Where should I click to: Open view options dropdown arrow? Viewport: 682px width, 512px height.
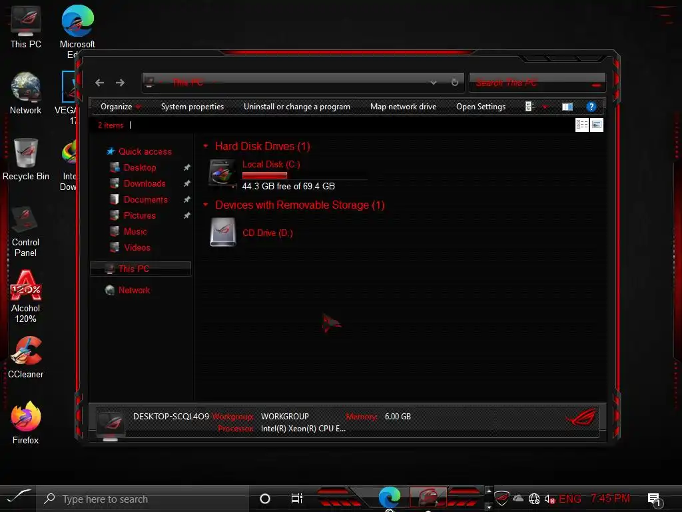[545, 107]
